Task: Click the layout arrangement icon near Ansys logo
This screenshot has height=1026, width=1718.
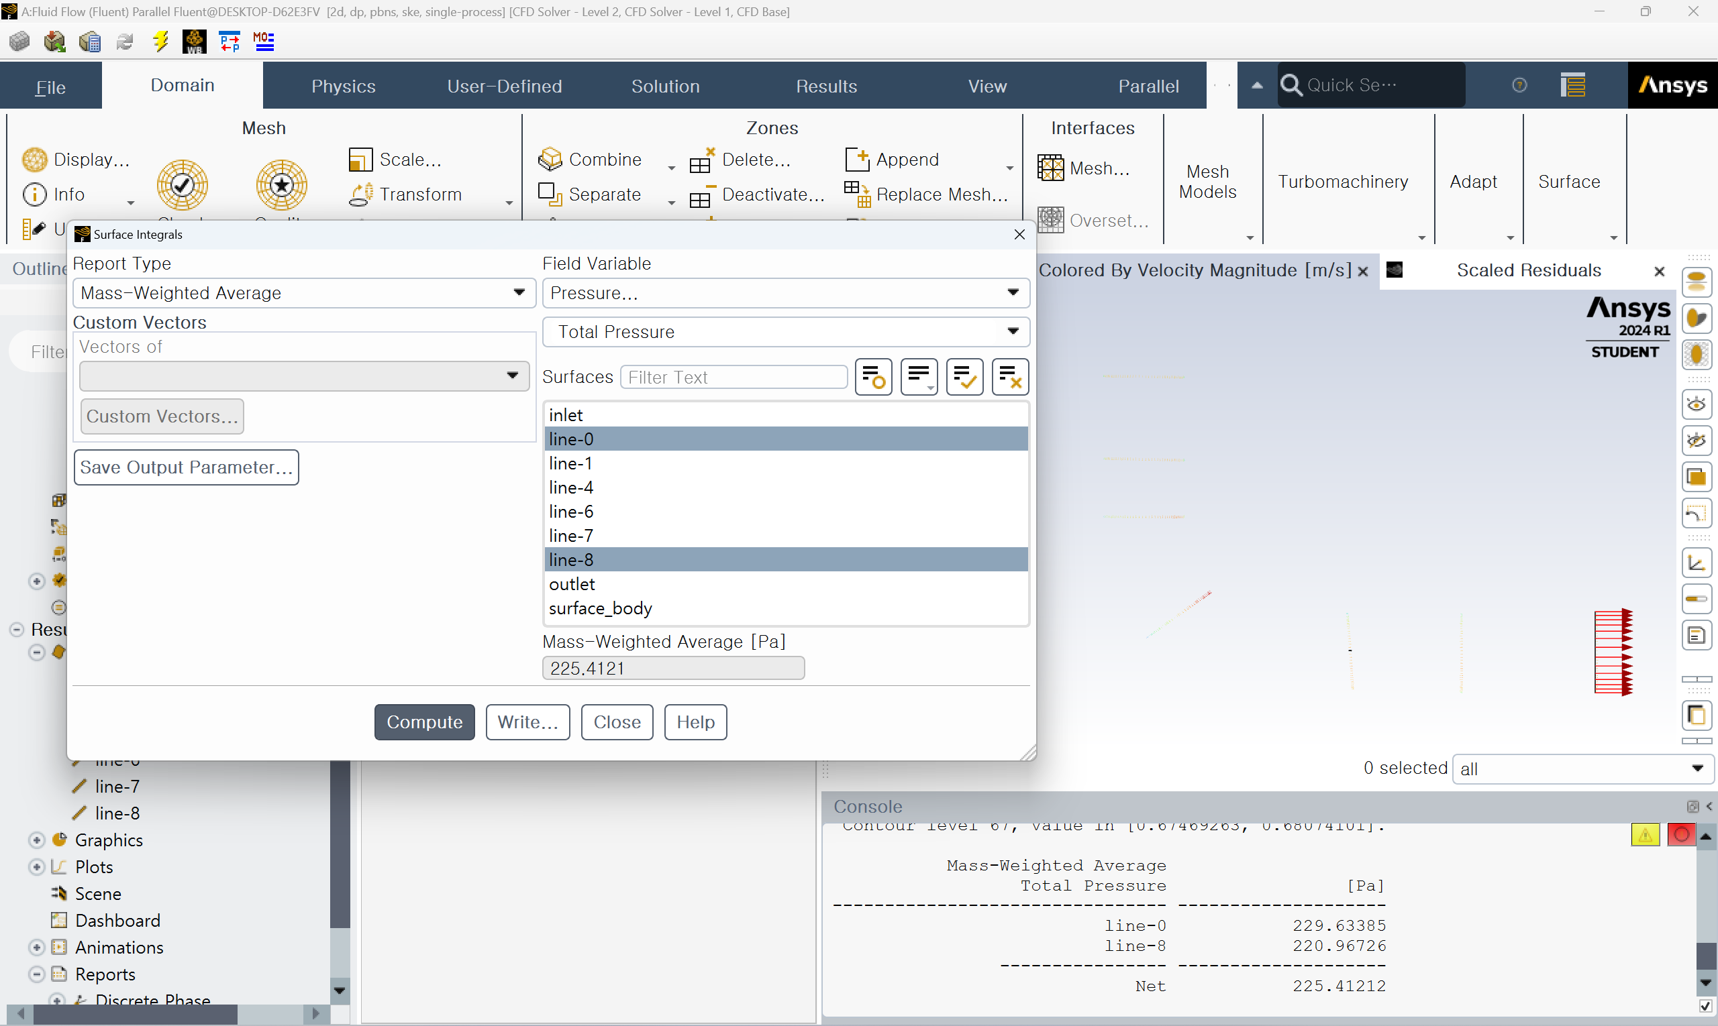Action: [x=1572, y=85]
